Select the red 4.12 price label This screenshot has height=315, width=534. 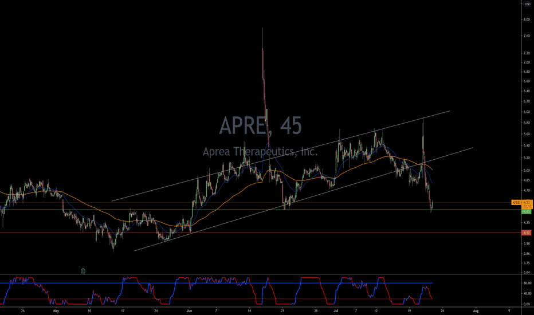click(x=527, y=233)
